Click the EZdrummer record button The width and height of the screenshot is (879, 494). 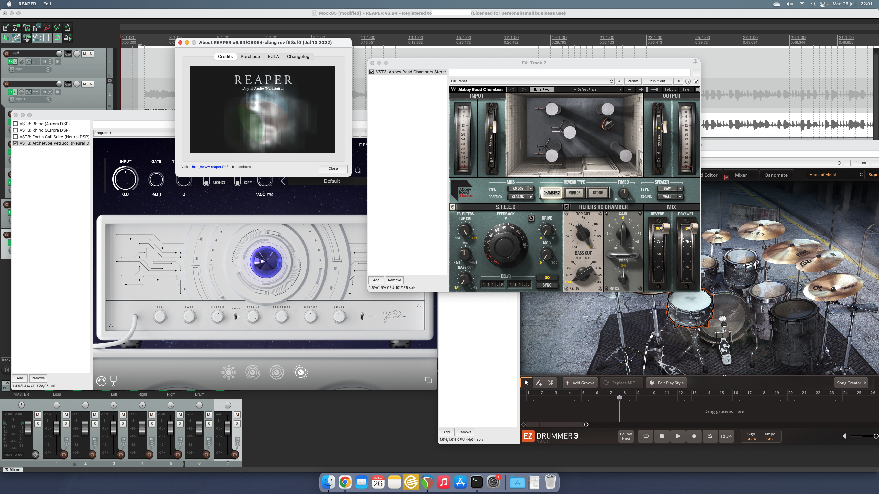(x=694, y=436)
